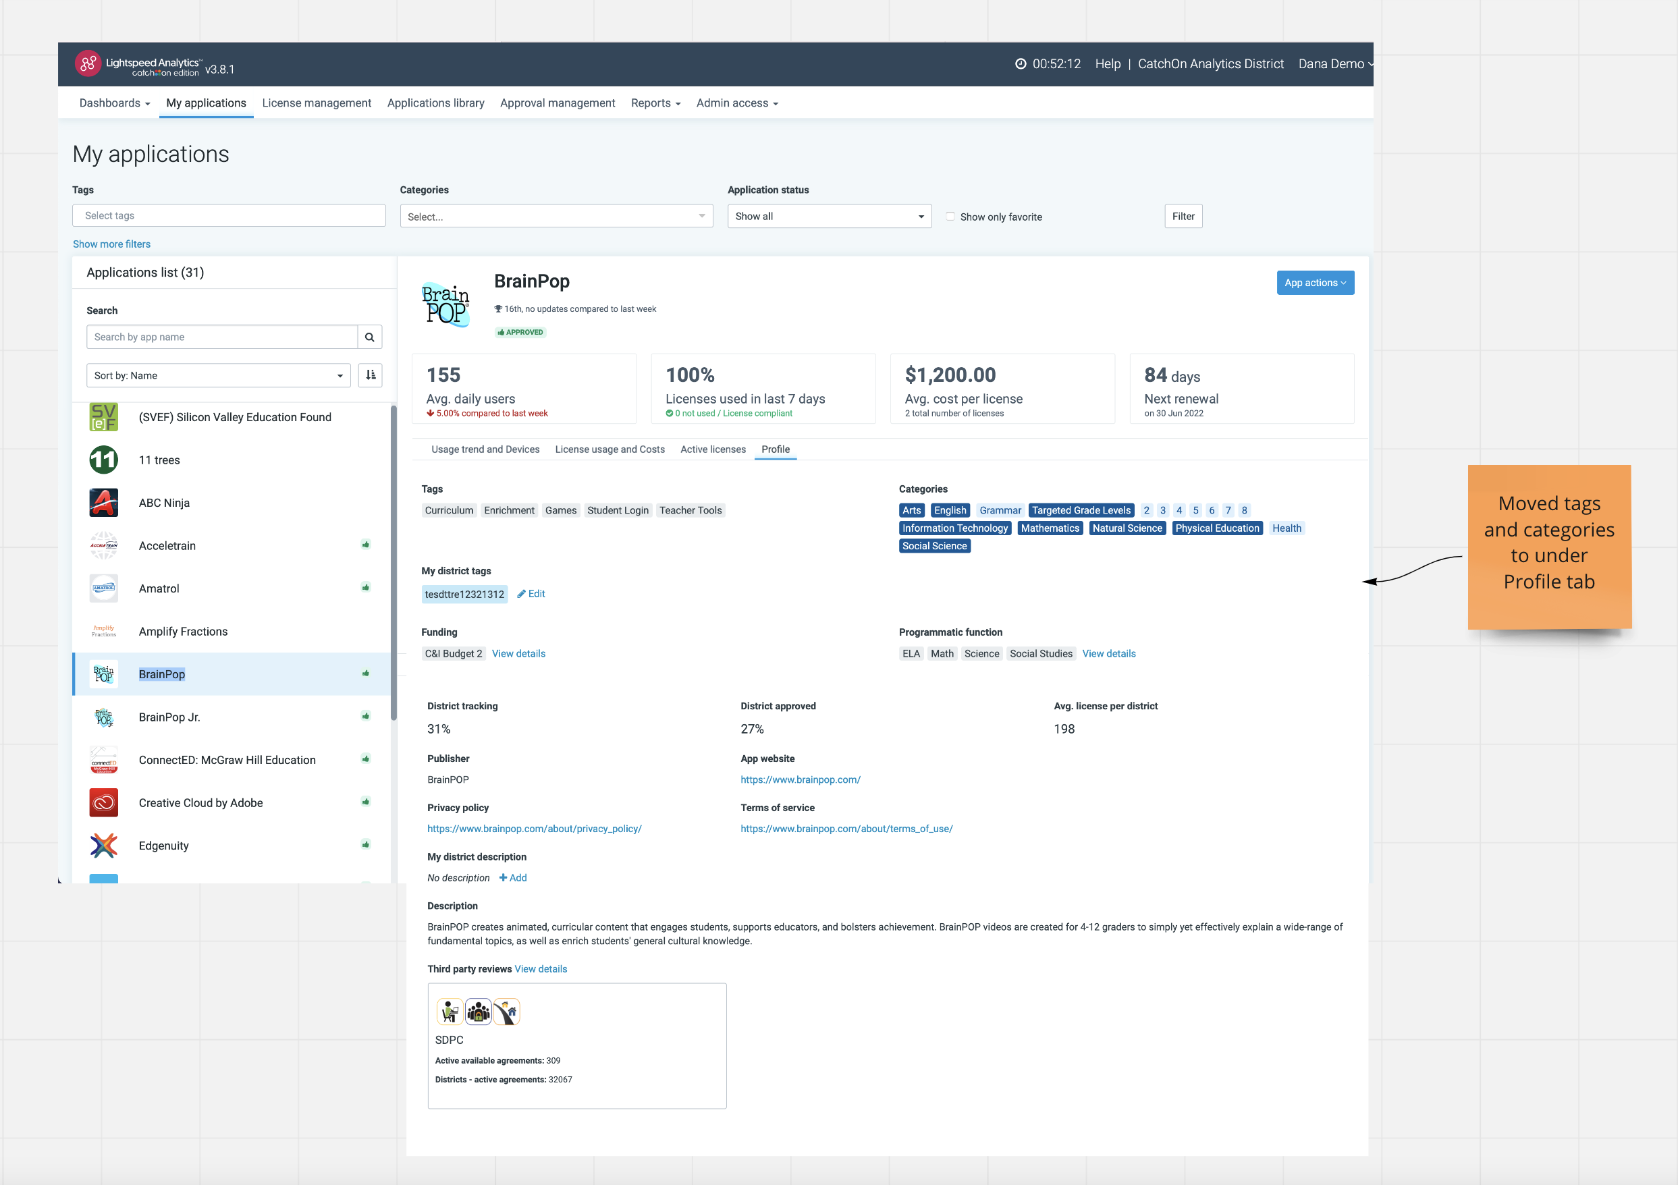The width and height of the screenshot is (1678, 1185).
Task: Open the License management menu item
Action: click(317, 103)
